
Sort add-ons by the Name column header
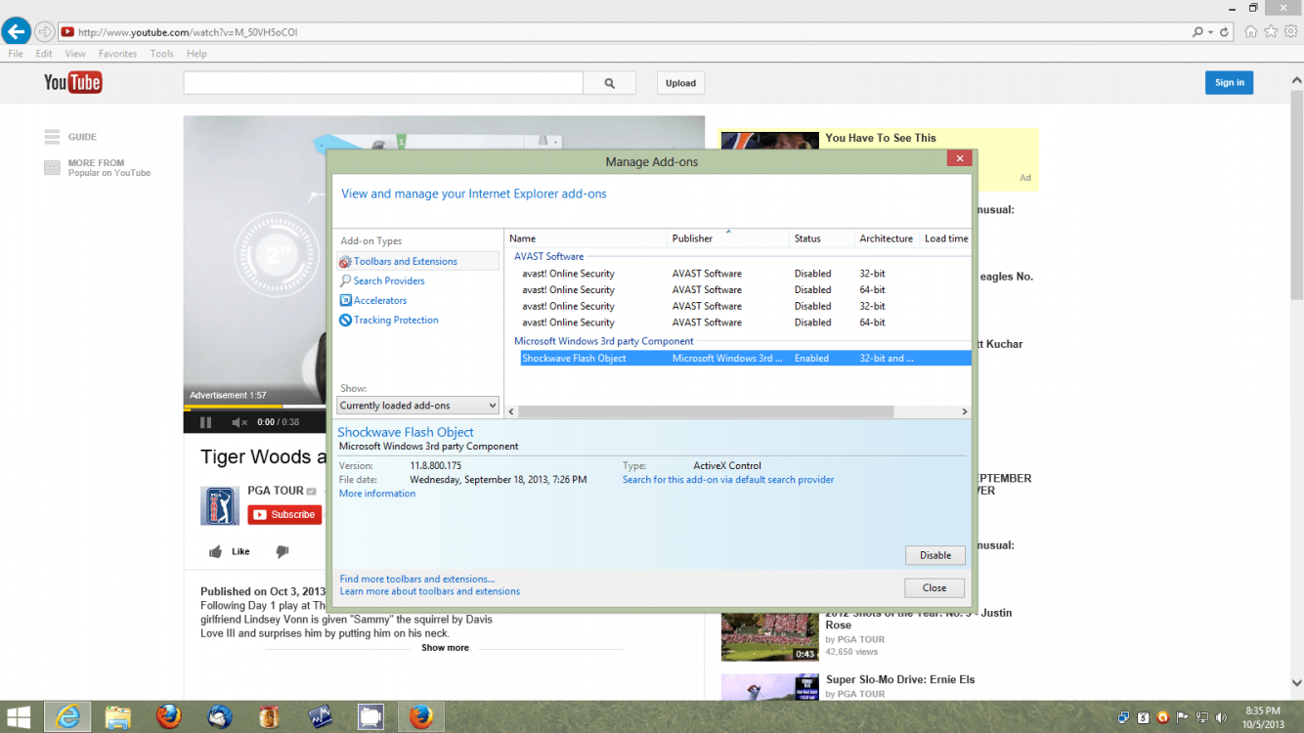pos(587,238)
